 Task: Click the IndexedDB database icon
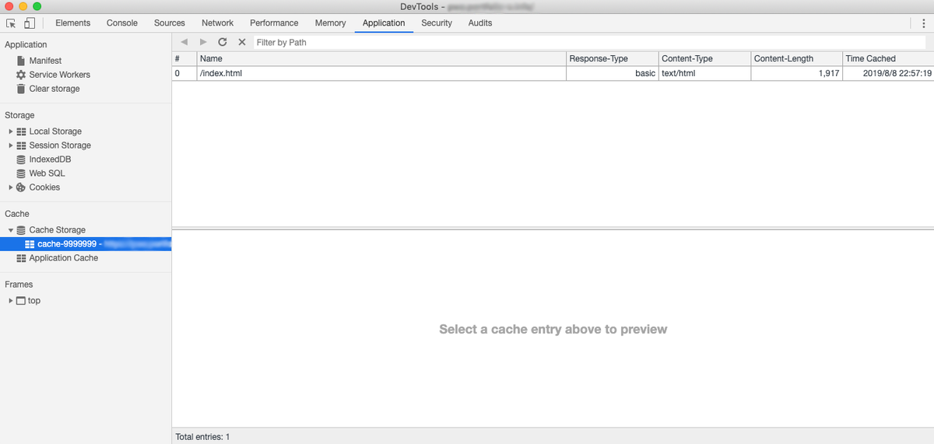22,159
